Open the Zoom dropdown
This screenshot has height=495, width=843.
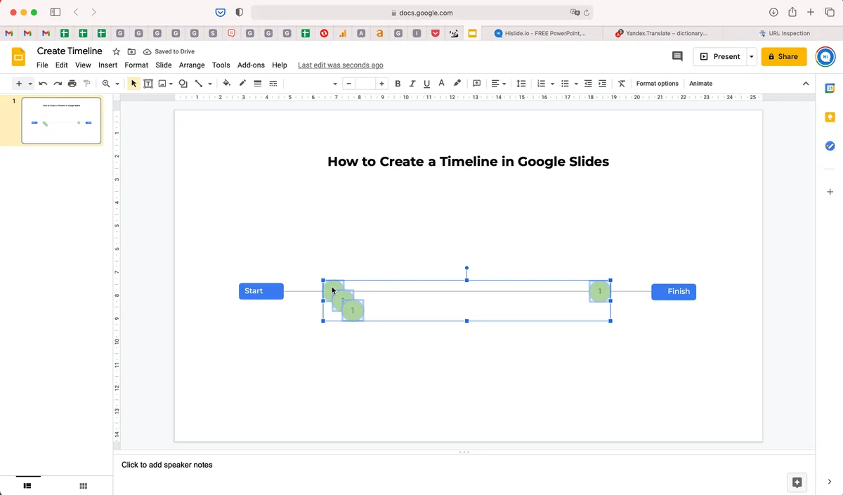pos(110,84)
